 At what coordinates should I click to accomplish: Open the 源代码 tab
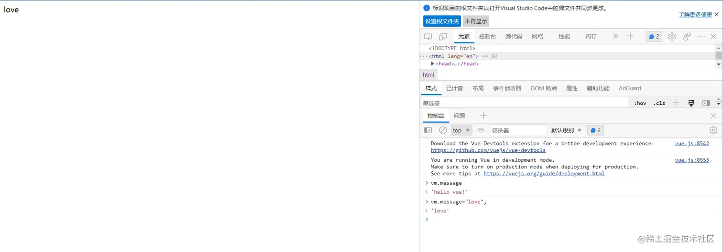514,36
